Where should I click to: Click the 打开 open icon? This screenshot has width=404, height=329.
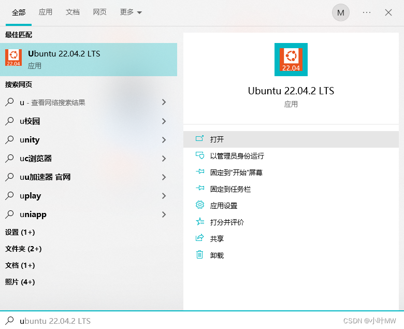click(200, 139)
